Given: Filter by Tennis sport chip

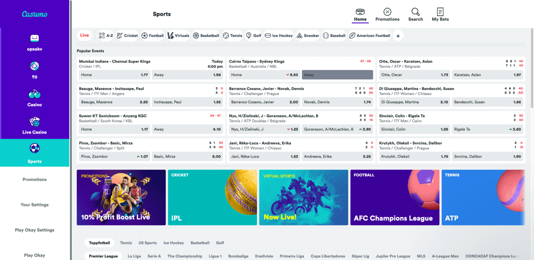Looking at the screenshot, I should pyautogui.click(x=232, y=36).
